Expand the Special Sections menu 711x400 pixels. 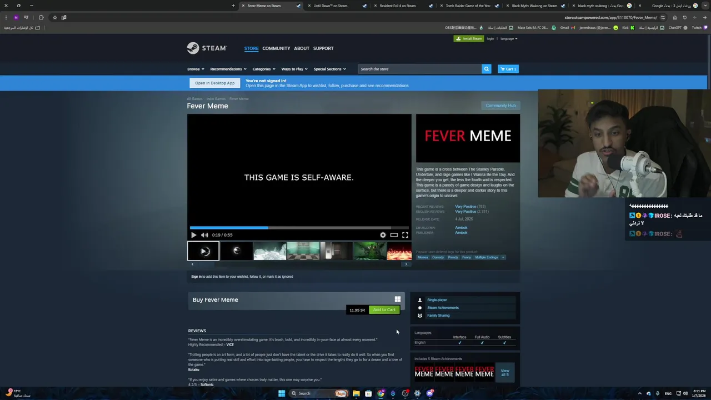point(329,69)
